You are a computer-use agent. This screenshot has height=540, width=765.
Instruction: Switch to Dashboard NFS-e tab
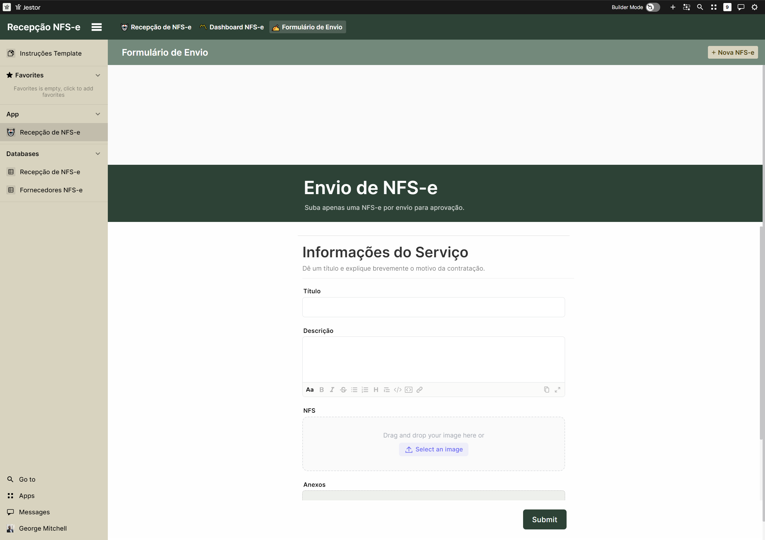232,27
